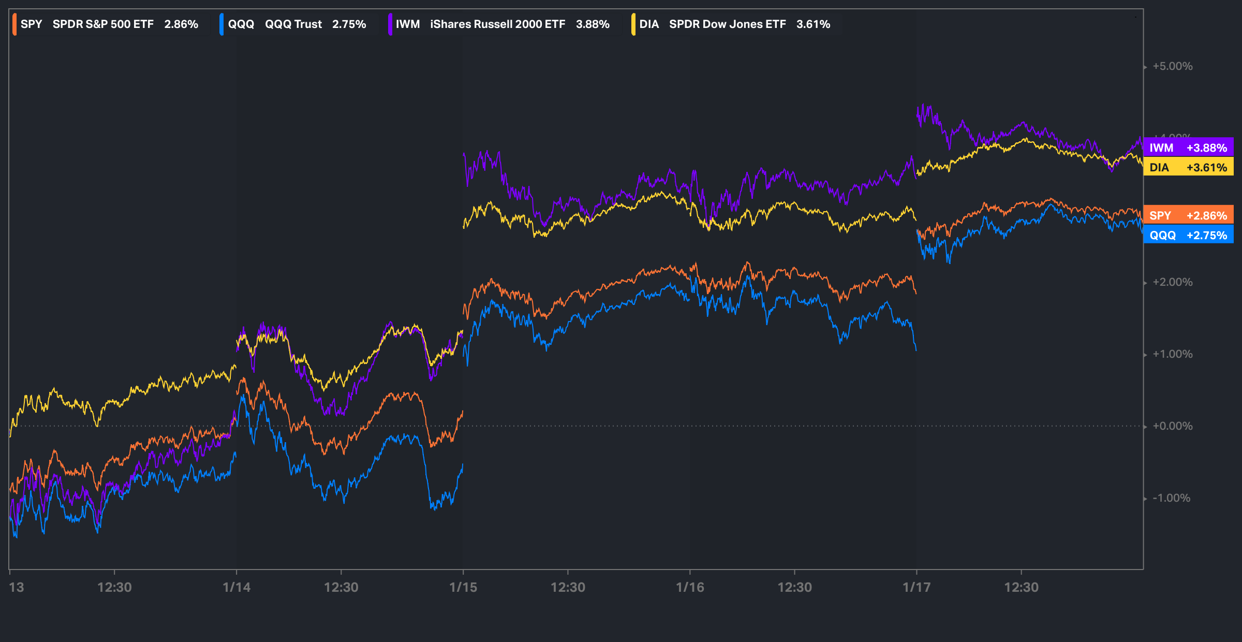
Task: Click the blue QQQ color swatch in legend
Action: (221, 24)
